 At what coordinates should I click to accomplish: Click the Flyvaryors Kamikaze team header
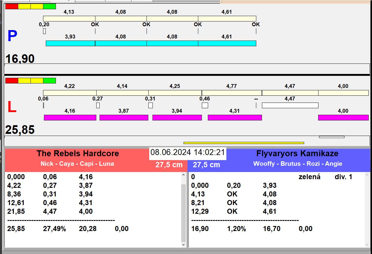pos(297,154)
